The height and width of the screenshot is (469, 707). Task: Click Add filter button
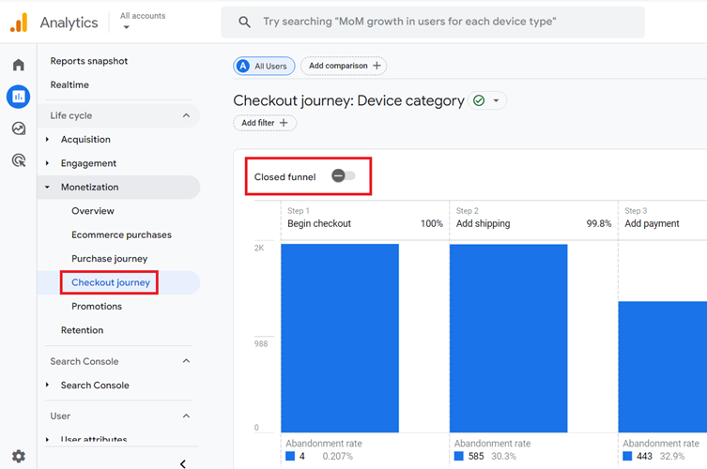point(265,123)
